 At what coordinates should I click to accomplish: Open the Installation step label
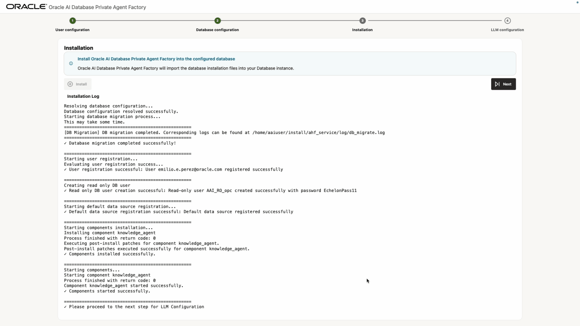(x=362, y=30)
